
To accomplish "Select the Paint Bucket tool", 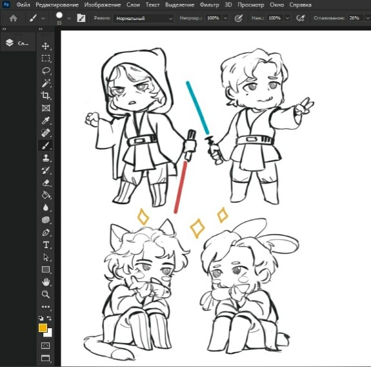I will tap(46, 195).
